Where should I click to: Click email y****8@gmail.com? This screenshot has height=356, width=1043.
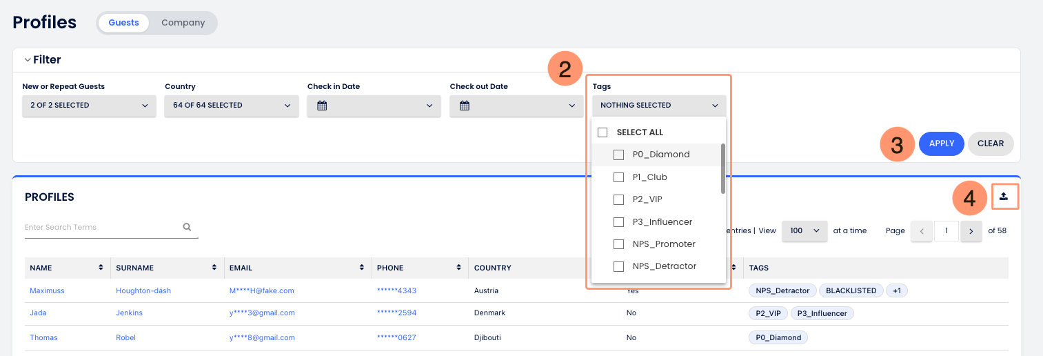[x=262, y=338]
